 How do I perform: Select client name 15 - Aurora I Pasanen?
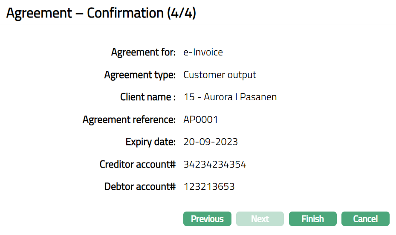pos(230,97)
